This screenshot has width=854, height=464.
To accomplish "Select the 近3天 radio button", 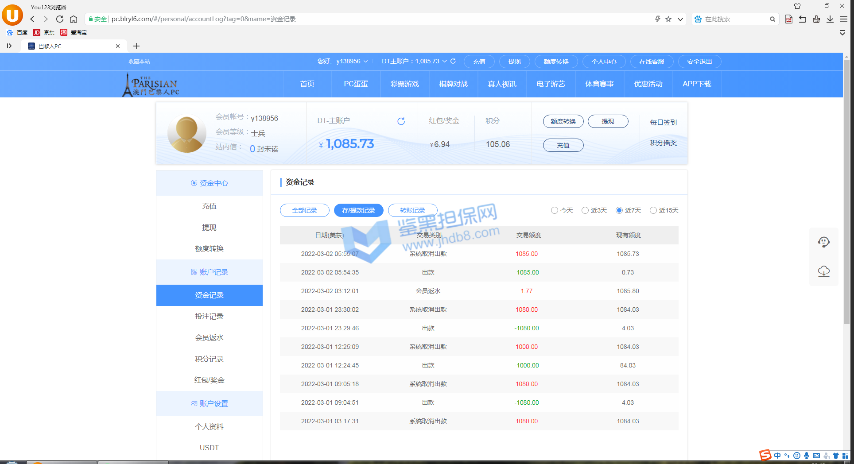I will 585,210.
